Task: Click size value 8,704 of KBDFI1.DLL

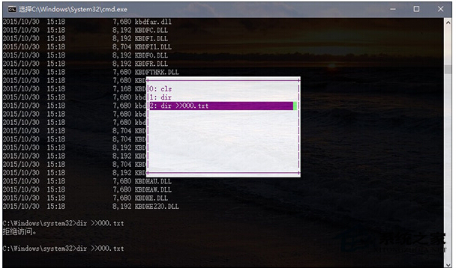Action: (x=121, y=46)
